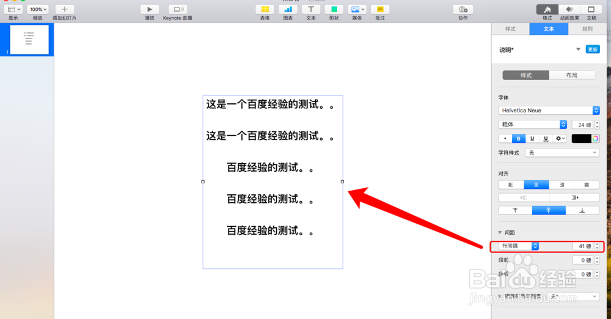This screenshot has height=319, width=611.
Task: Click the 段后 spacing stepper
Action: pyautogui.click(x=597, y=274)
